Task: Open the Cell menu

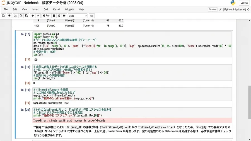Action: [46, 9]
